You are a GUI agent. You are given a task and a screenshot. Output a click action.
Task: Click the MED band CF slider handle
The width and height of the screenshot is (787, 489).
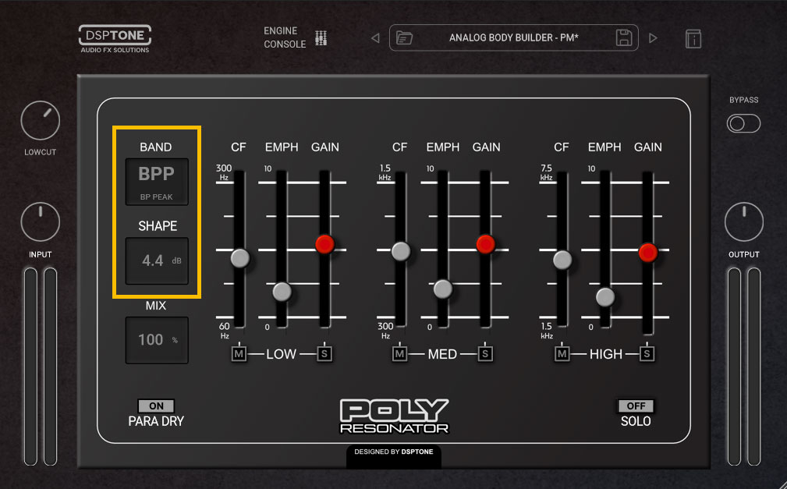(401, 251)
